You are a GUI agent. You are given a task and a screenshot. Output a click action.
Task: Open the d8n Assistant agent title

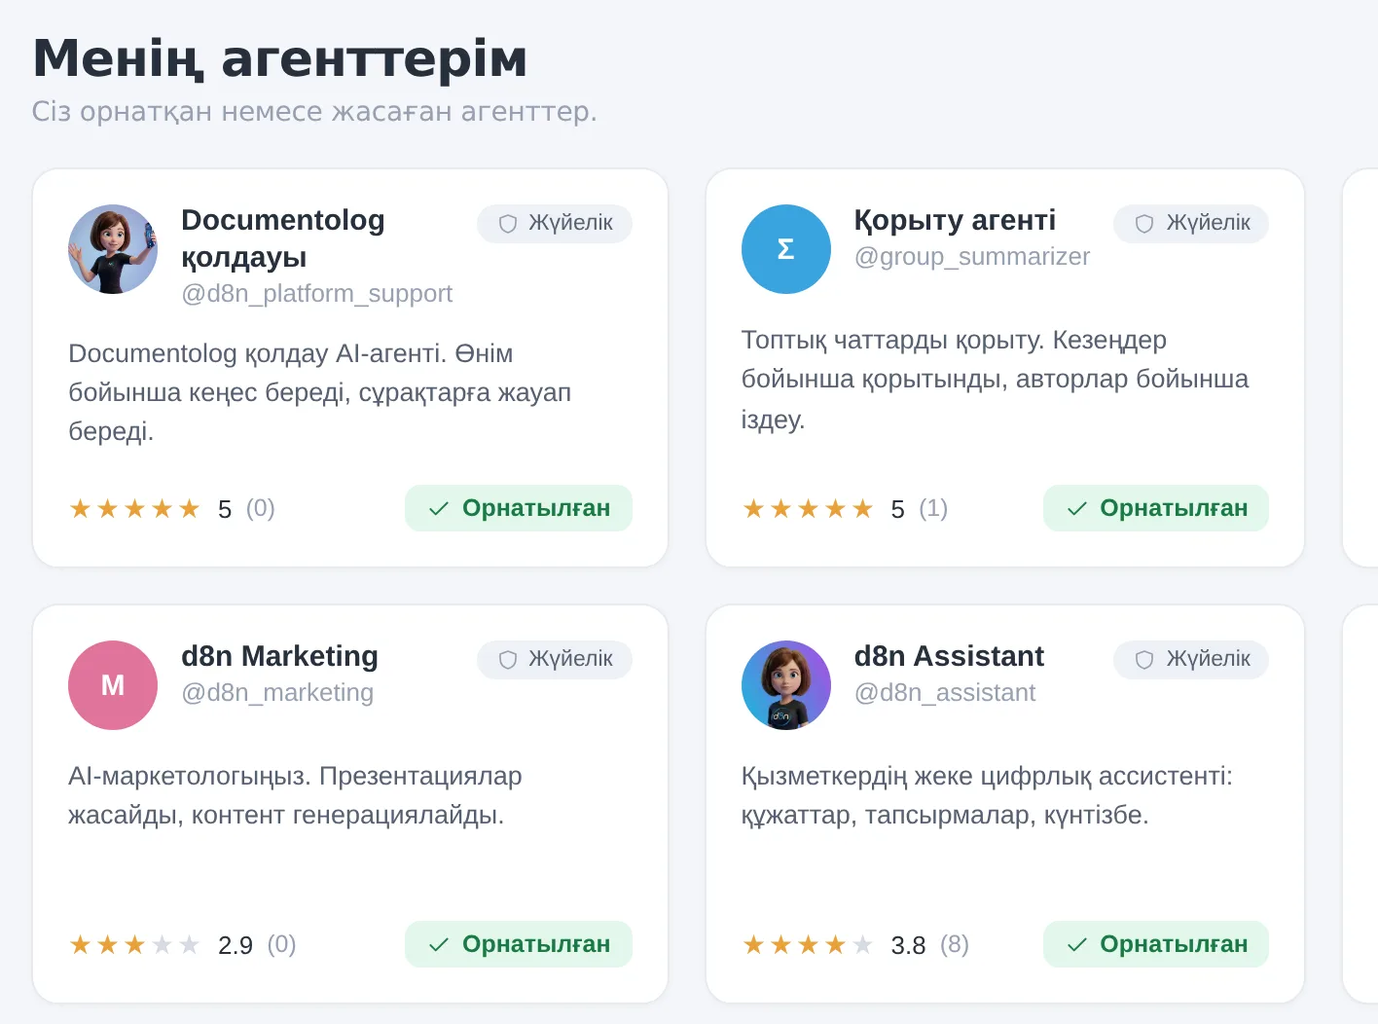click(949, 656)
